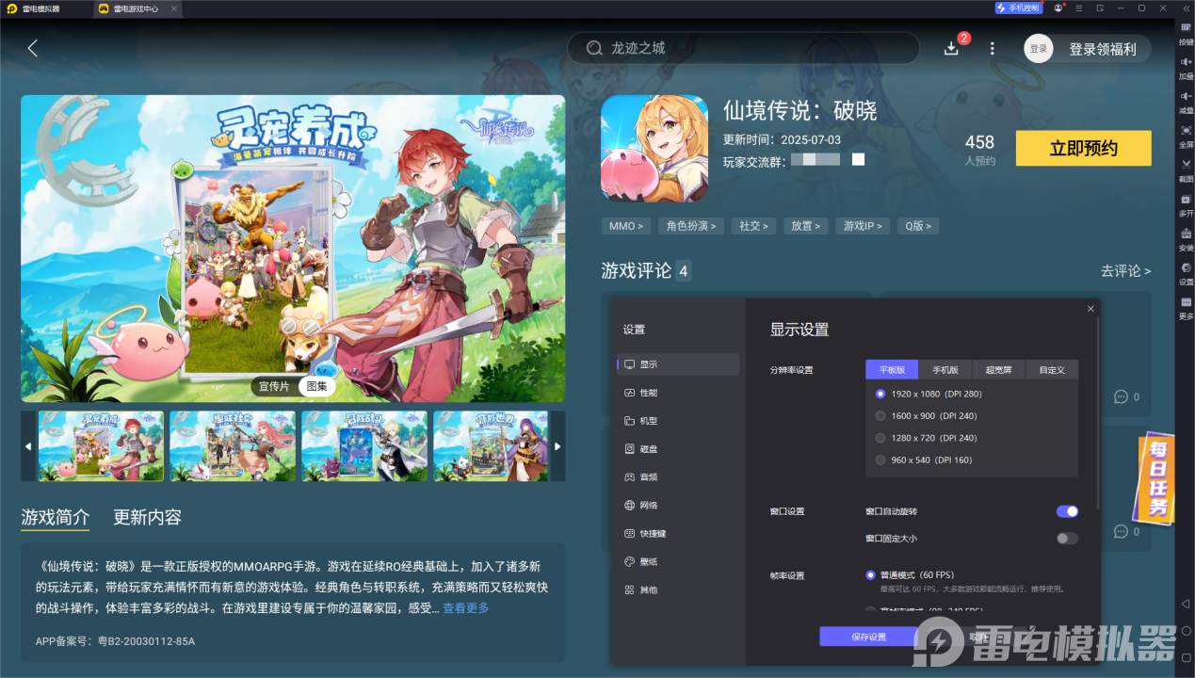
Task: Enable 窗口固定大小 fixed window size switch
Action: click(x=1067, y=539)
